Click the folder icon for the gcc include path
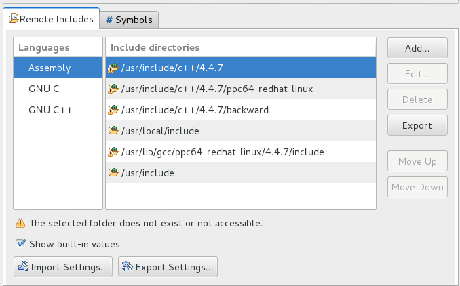460x286 pixels. pyautogui.click(x=114, y=152)
